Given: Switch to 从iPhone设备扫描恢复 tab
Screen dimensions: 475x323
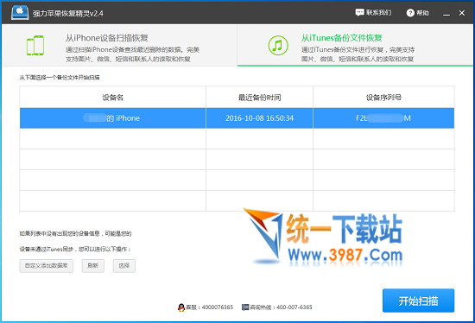Looking at the screenshot, I should [120, 45].
